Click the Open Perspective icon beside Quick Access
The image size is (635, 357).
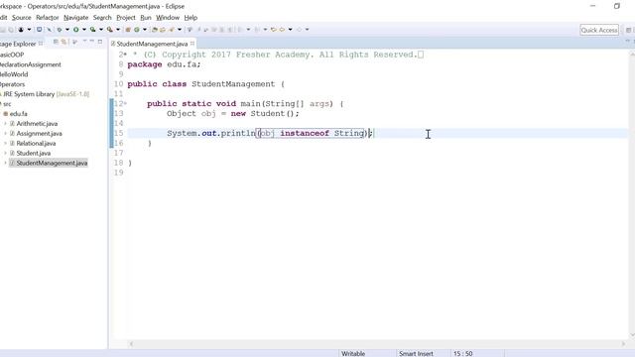click(628, 30)
